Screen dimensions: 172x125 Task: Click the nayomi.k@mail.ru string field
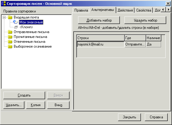(100, 44)
